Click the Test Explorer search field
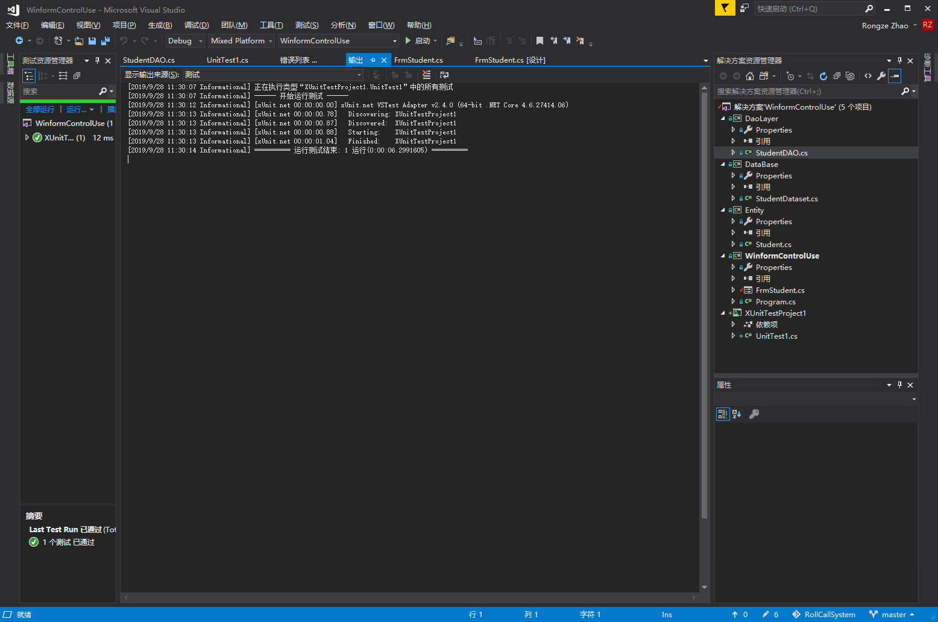Screen dimensions: 938x622 [x=60, y=91]
